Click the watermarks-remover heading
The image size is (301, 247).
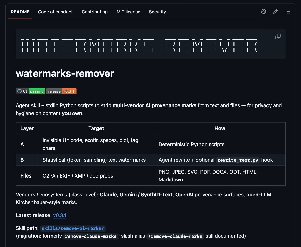point(65,73)
